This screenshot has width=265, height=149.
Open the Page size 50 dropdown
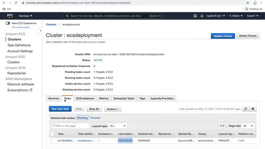248,126
